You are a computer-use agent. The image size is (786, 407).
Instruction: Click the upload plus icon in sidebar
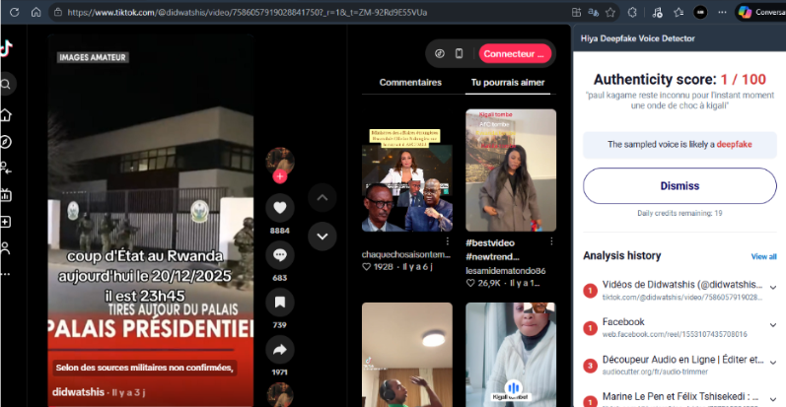6,222
